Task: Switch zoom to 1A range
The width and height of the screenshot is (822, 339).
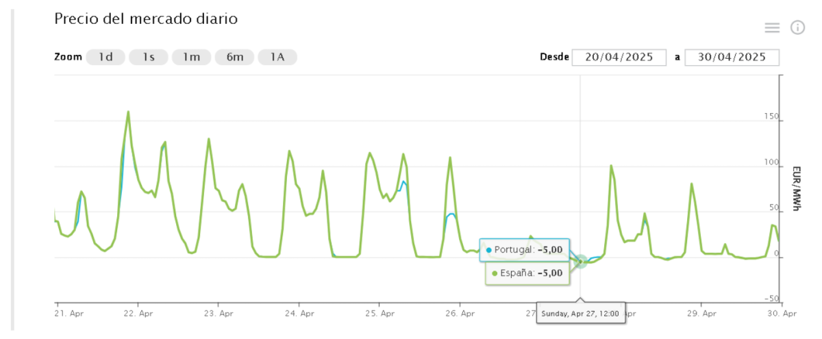Action: 277,57
